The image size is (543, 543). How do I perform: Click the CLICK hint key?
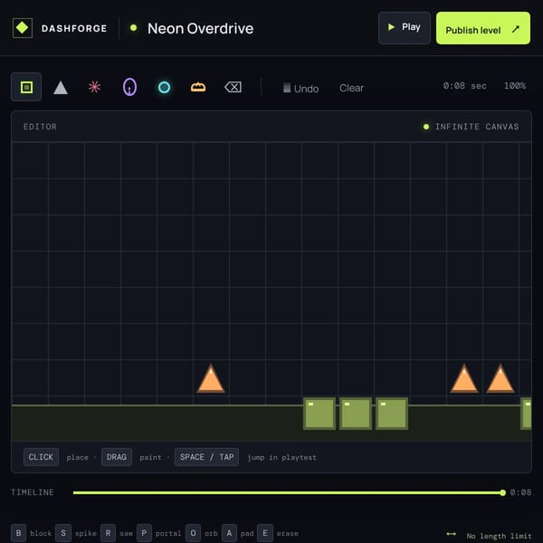[x=42, y=457]
